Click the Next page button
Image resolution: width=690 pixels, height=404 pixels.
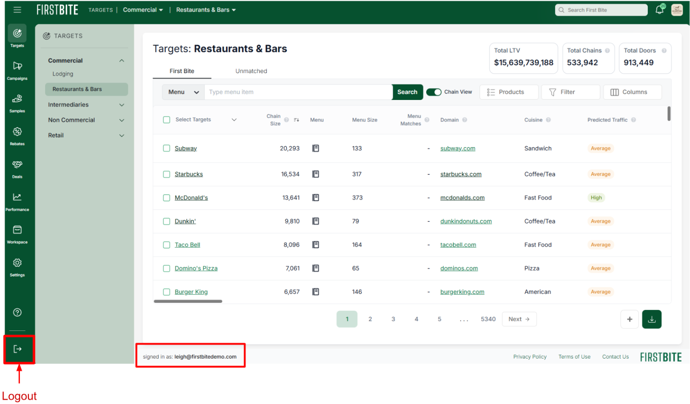click(x=519, y=319)
